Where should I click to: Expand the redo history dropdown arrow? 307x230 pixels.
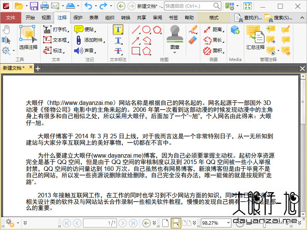[x=111, y=6]
